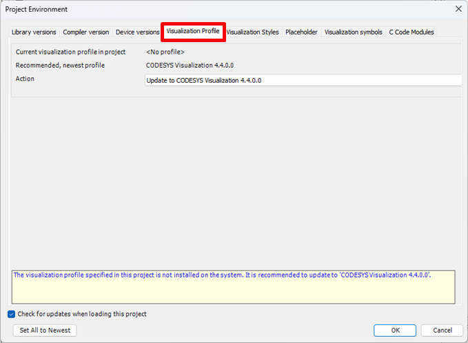
Task: Confirm the dialog with OK
Action: (395, 330)
